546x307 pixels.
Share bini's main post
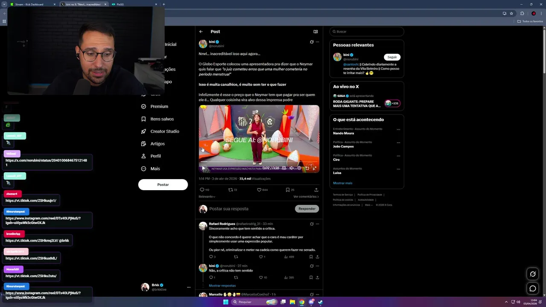pos(316,190)
